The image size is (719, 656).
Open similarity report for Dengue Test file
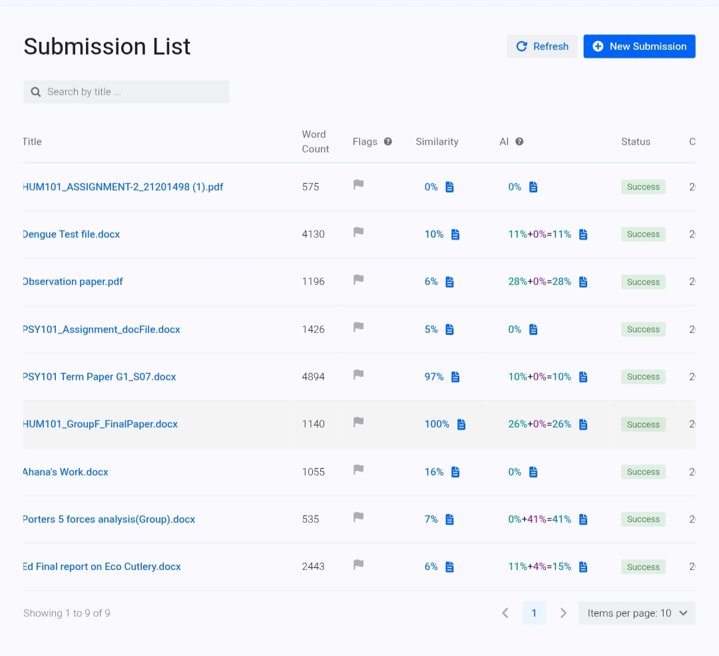tap(455, 234)
